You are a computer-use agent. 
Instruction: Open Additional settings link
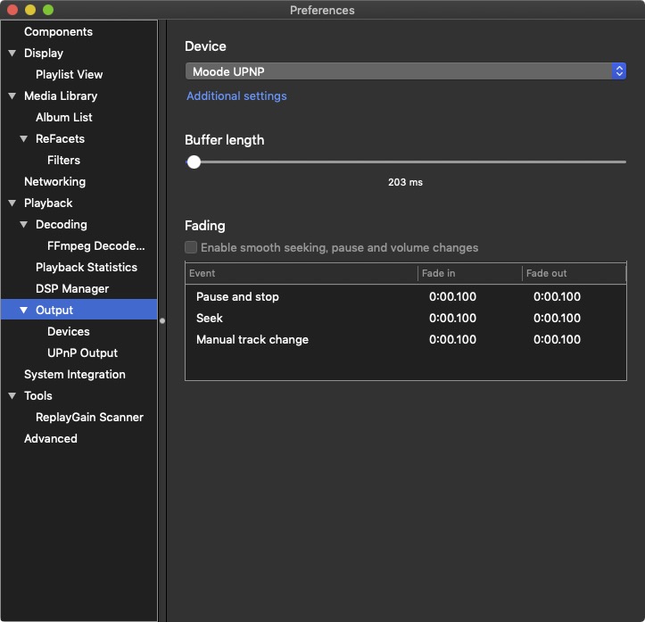coord(236,95)
